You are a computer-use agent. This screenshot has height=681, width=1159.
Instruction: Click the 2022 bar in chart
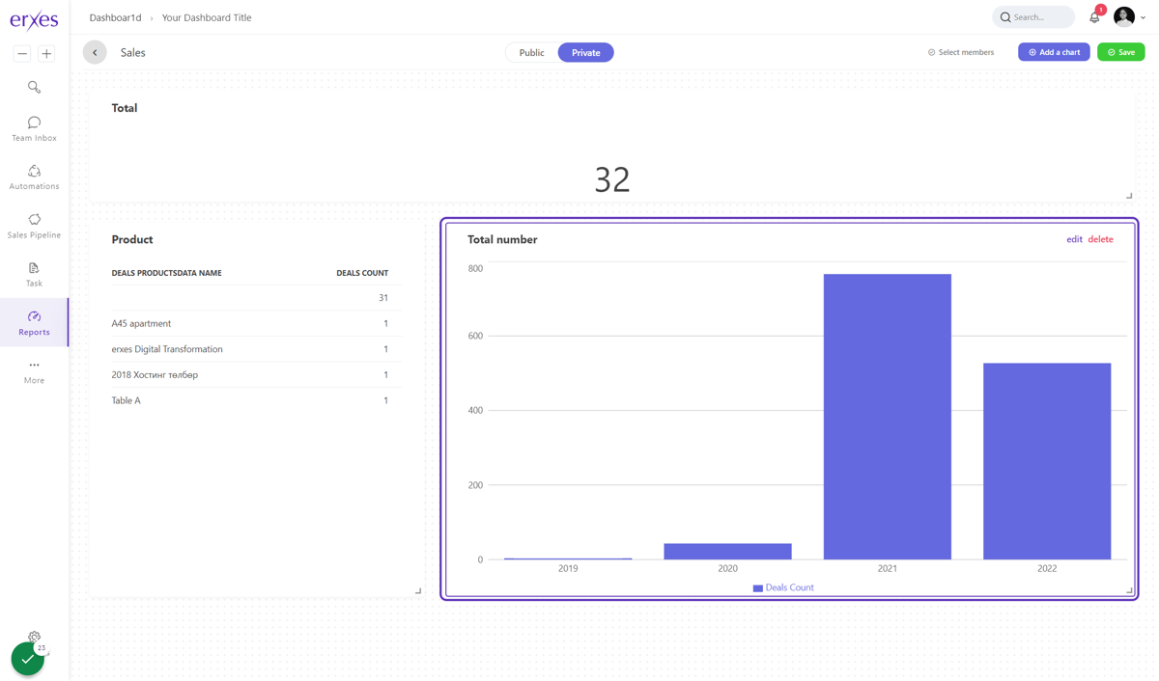pyautogui.click(x=1047, y=461)
